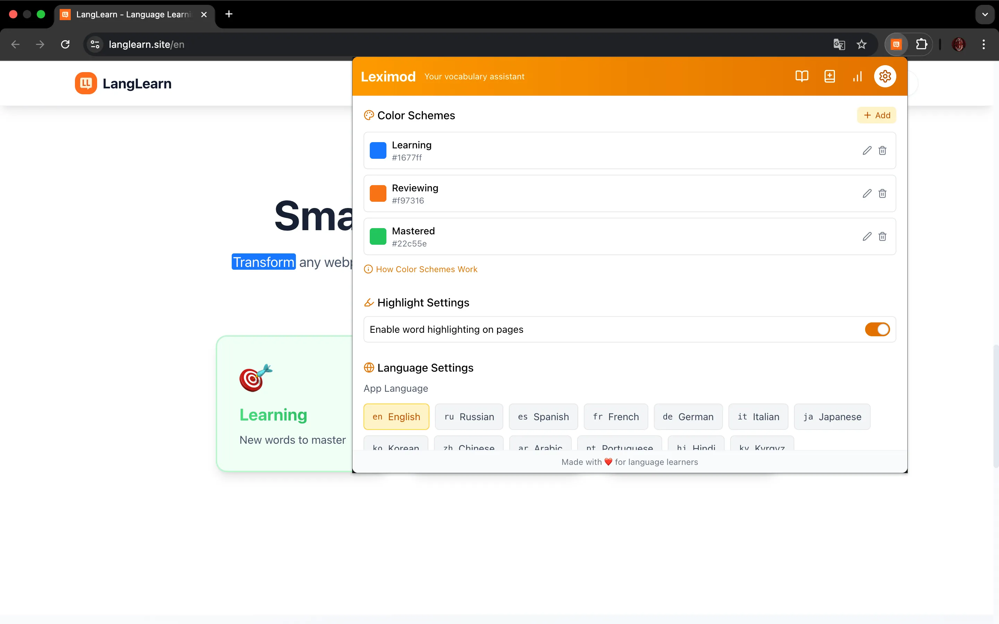Click the Add color scheme button

point(877,115)
